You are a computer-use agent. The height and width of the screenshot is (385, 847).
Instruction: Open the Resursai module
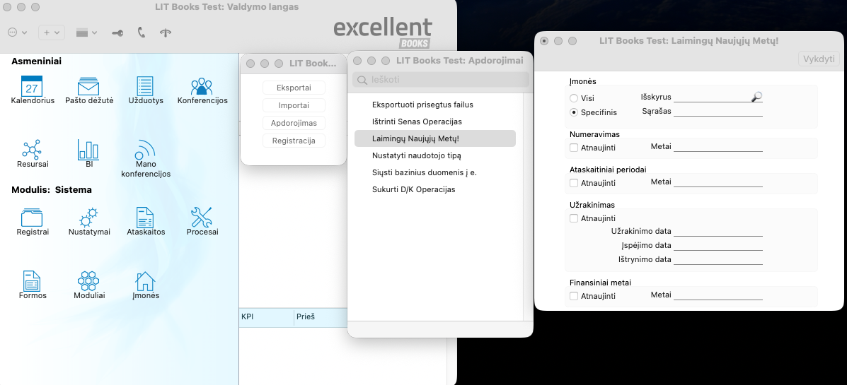(32, 150)
